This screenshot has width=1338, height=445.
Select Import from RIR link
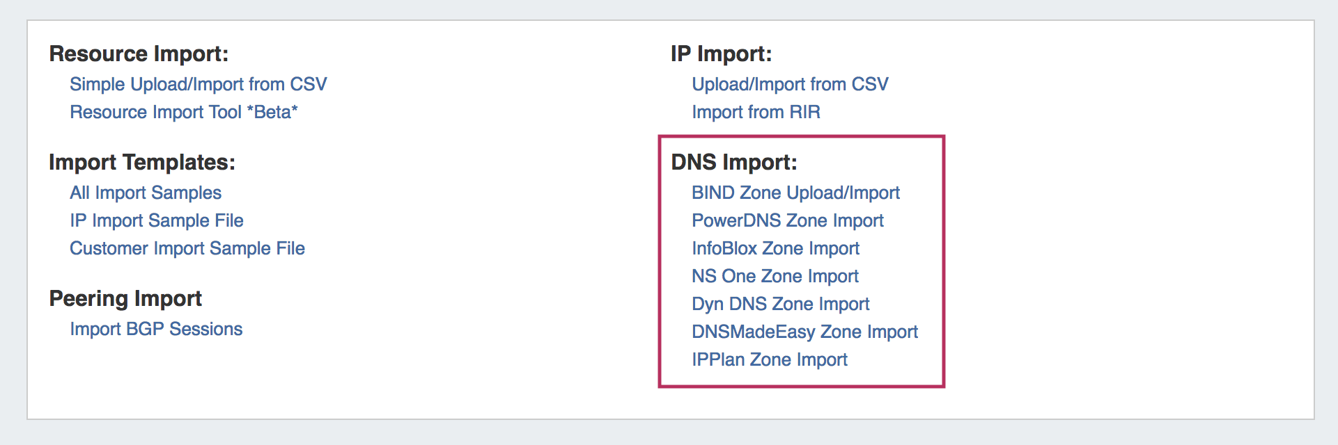point(756,112)
